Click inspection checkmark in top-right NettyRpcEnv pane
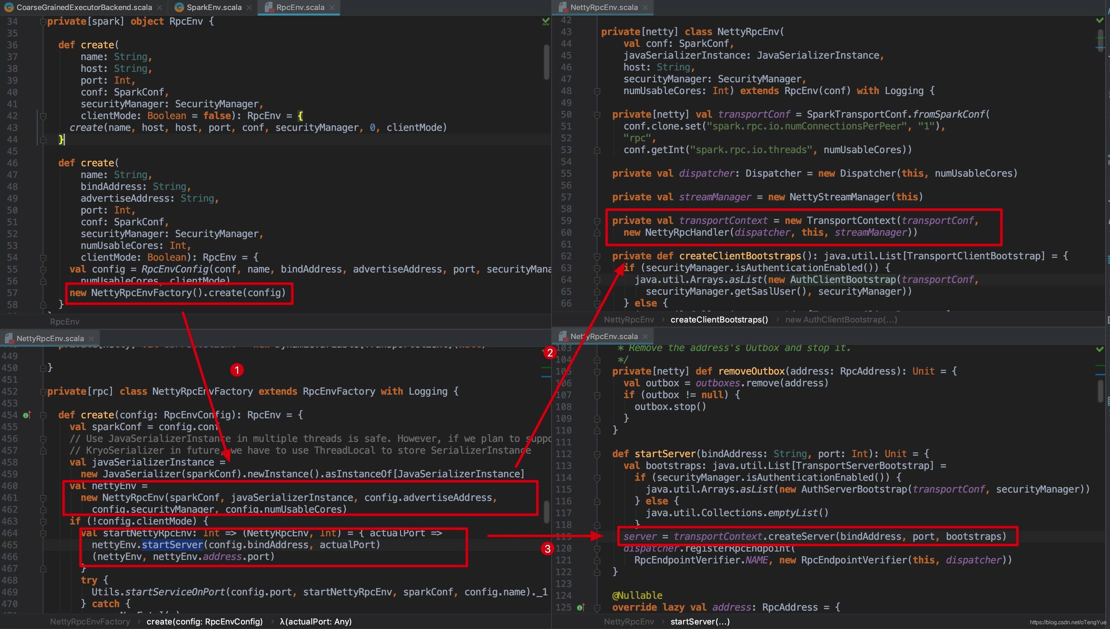 [x=1100, y=20]
